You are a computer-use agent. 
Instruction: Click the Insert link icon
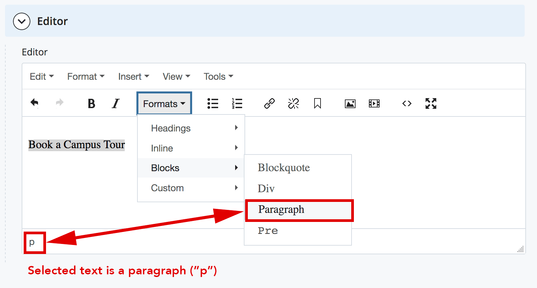tap(269, 103)
